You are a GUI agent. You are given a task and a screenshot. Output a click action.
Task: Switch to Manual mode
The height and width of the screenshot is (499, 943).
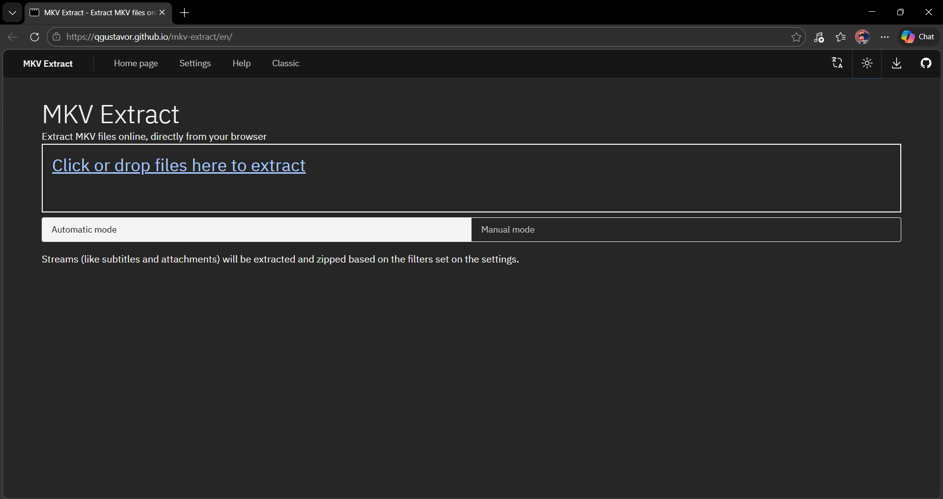[686, 230]
